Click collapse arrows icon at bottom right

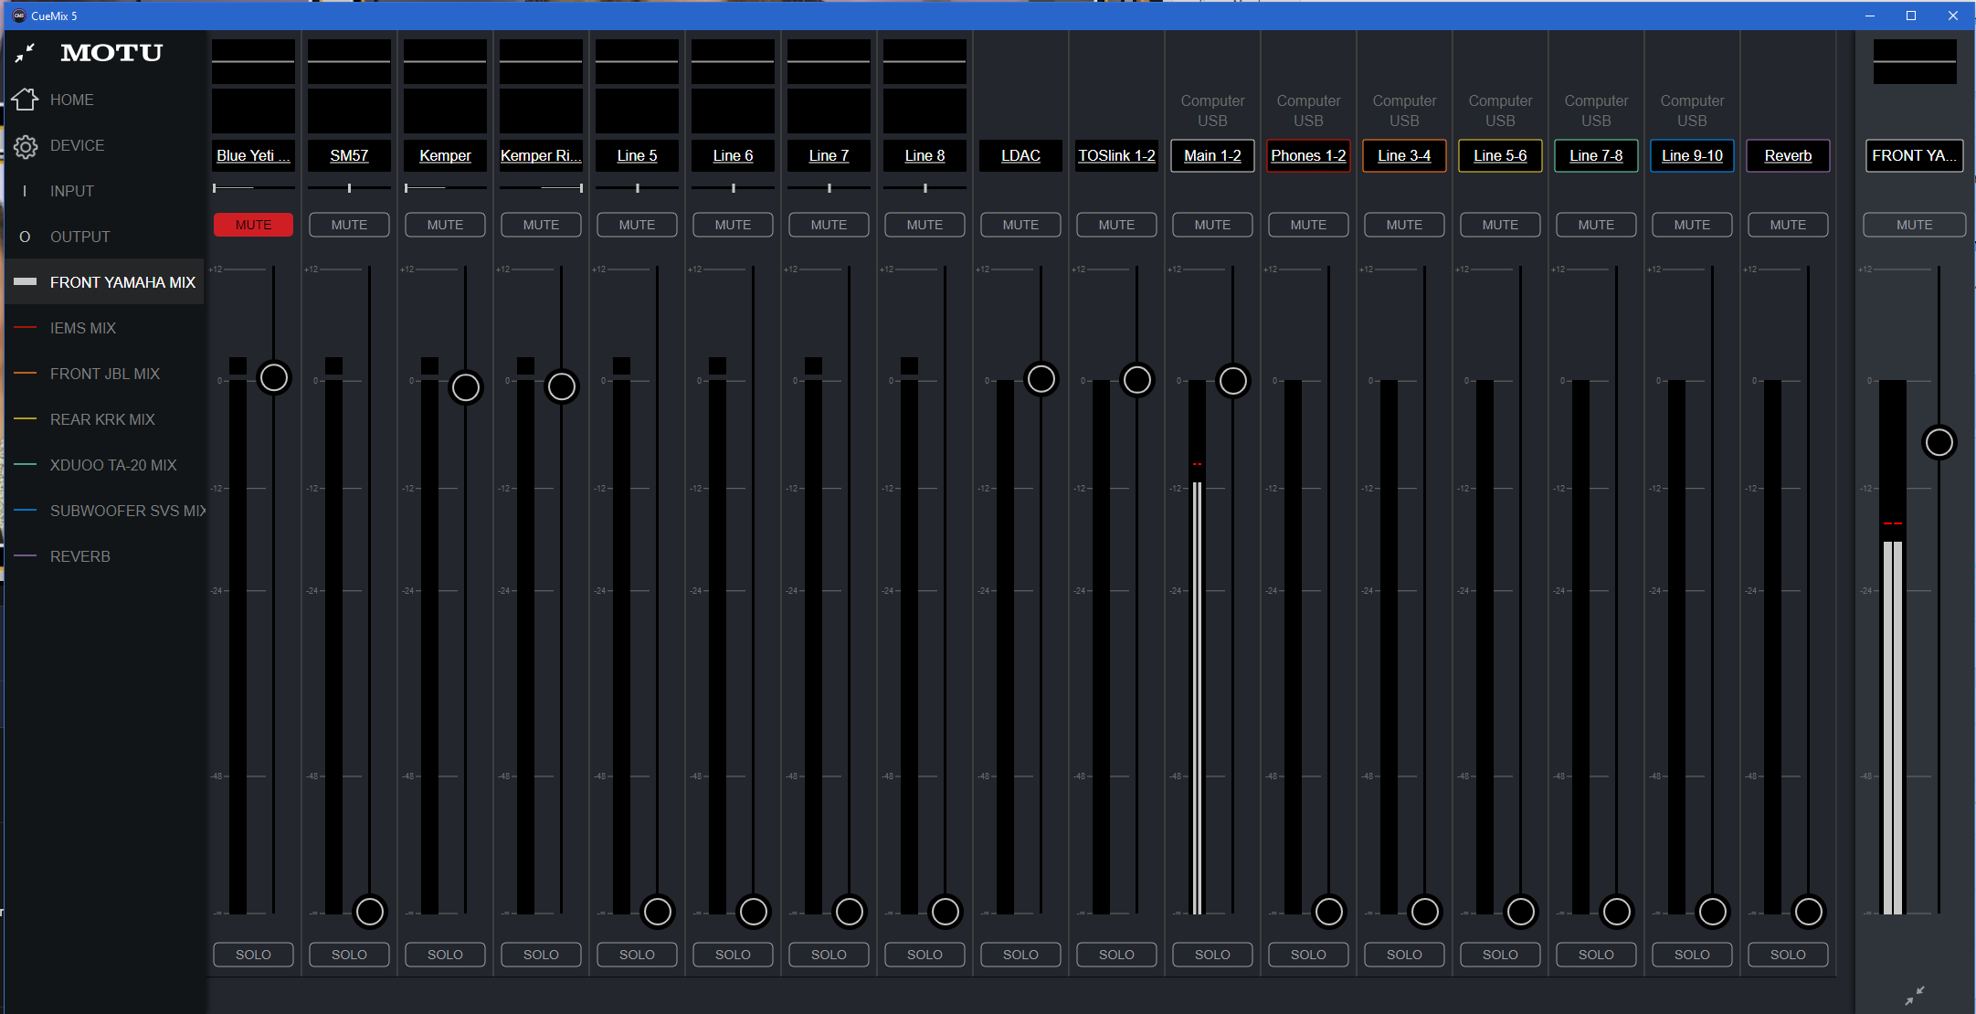point(1914,995)
